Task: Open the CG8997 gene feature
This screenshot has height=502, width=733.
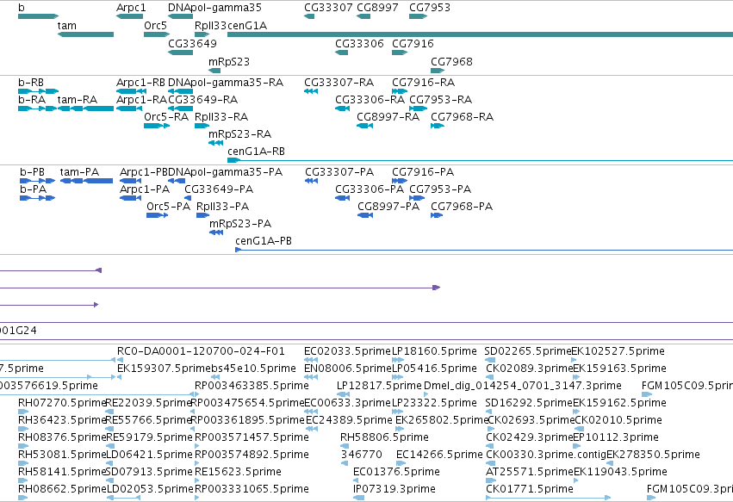Action: pos(363,16)
